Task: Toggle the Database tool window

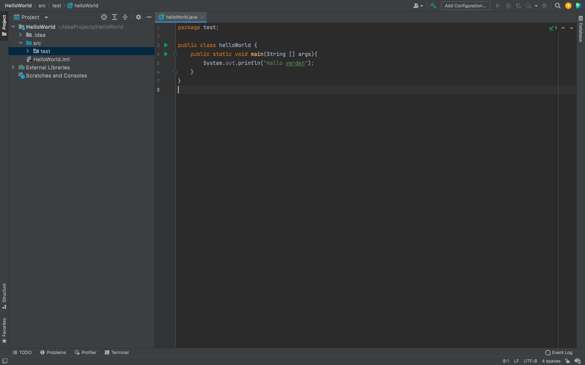Action: pos(581,29)
